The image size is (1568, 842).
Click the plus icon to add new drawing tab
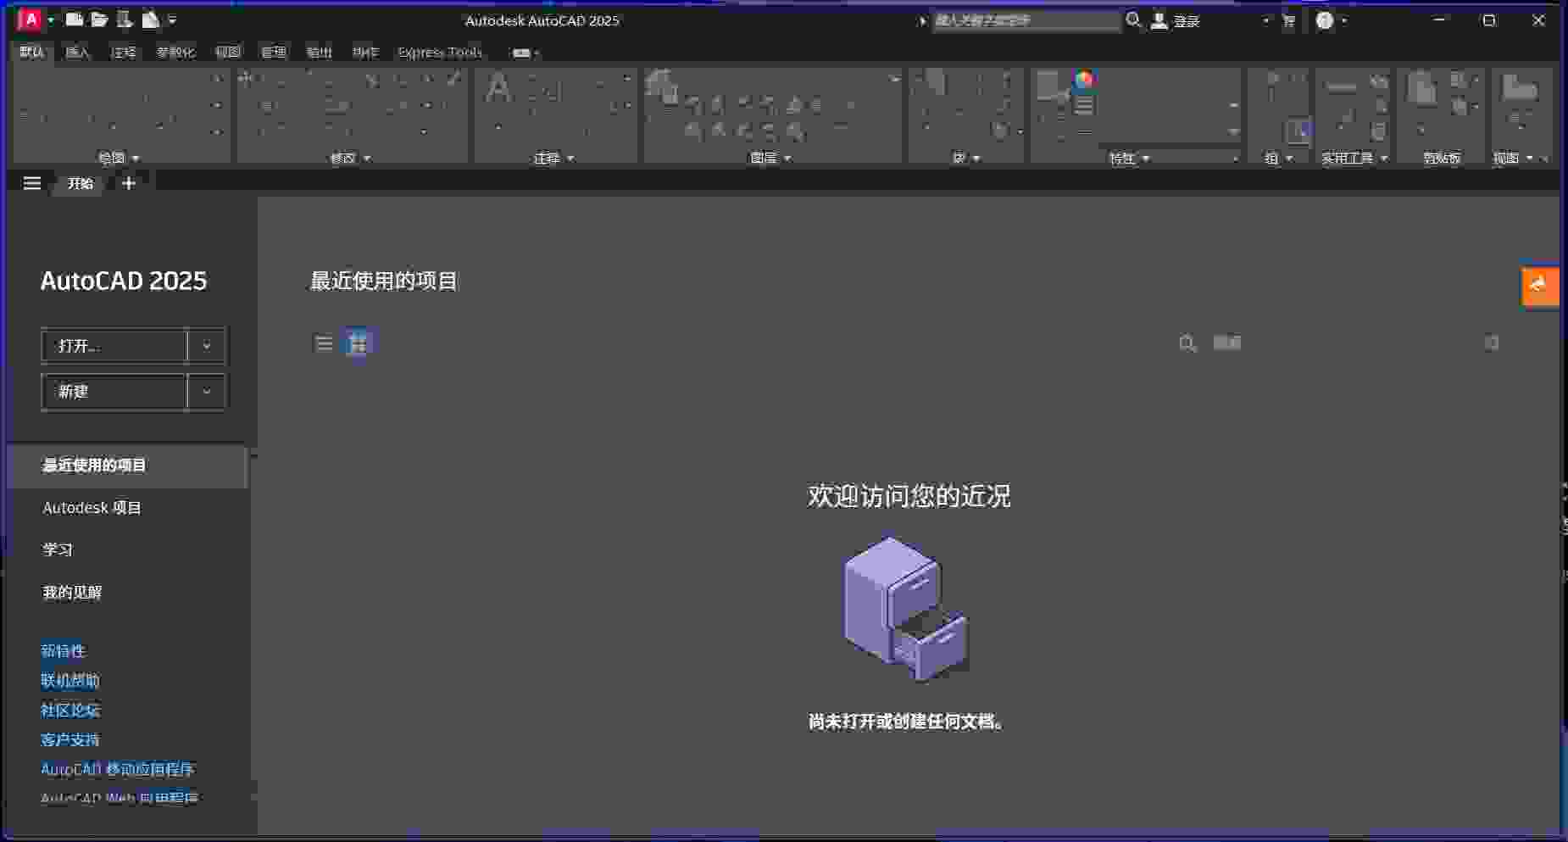pyautogui.click(x=129, y=183)
